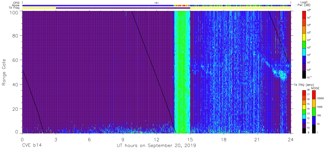Pick the purple 10–11 MHz TX FRQ segment
327x151 pixels.
coord(304,126)
